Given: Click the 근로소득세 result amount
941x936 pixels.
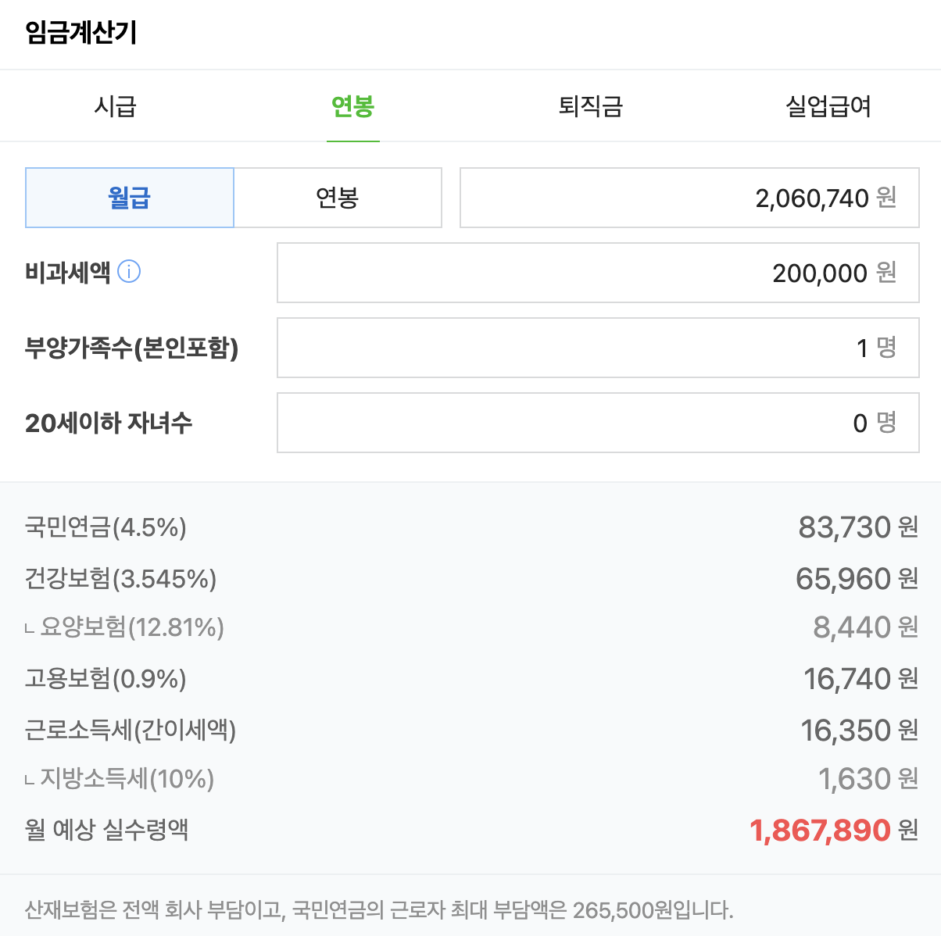Looking at the screenshot, I should pyautogui.click(x=846, y=731).
